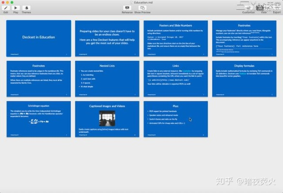The height and width of the screenshot is (193, 283).
Task: Select the 'Captioned Images and Videos' slide
Action: [x=107, y=119]
